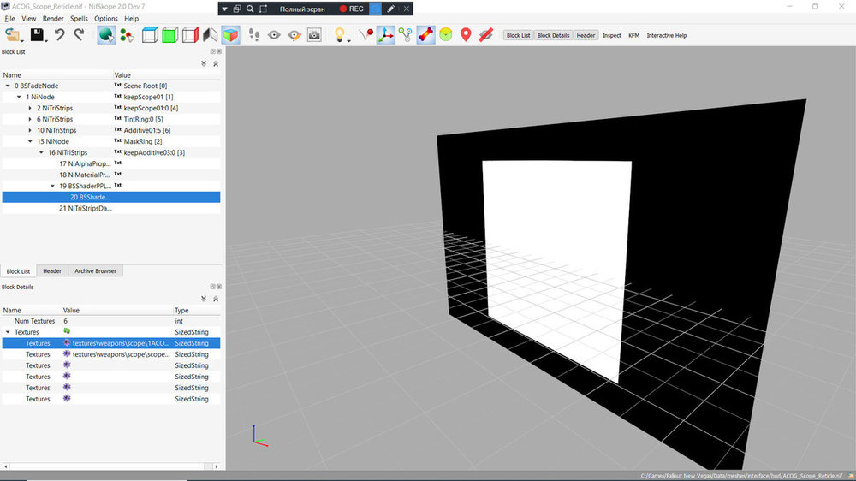Viewport: 856px width, 481px height.
Task: Select the textures\weapons\scope\scope... value row
Action: pyautogui.click(x=111, y=354)
